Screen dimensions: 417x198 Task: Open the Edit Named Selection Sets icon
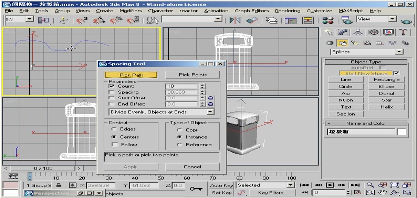[x=152, y=20]
